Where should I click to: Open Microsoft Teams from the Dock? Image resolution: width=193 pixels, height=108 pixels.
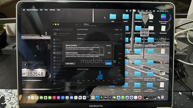click(x=127, y=97)
